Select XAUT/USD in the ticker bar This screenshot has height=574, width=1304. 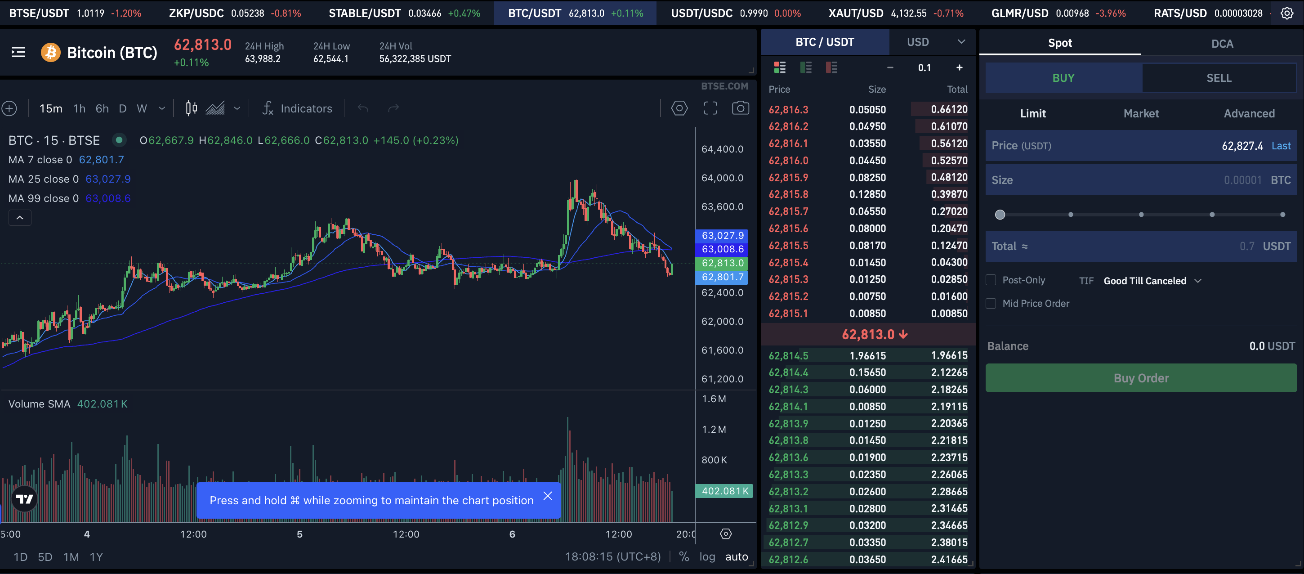[x=895, y=13]
